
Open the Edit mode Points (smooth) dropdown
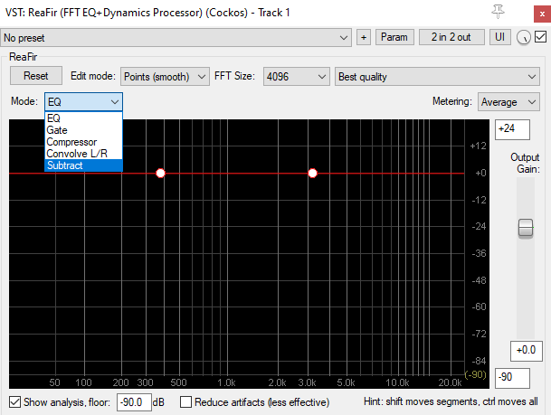(x=165, y=77)
